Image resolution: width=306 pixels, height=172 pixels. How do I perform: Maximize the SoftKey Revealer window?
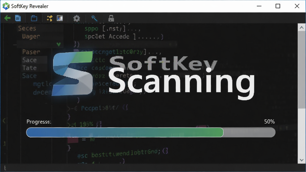pyautogui.click(x=278, y=6)
